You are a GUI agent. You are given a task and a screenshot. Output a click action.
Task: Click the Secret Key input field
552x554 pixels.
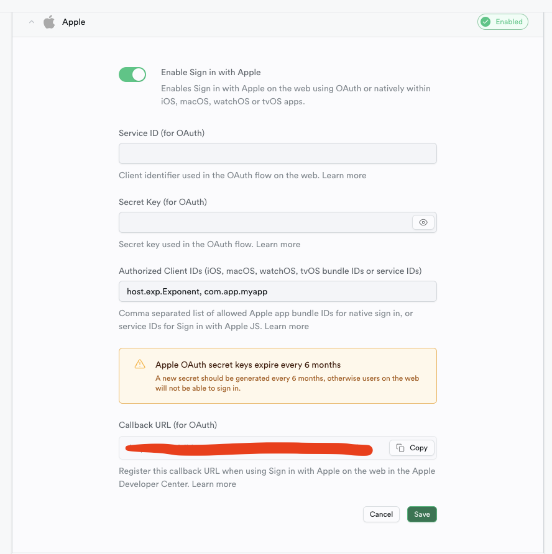point(261,222)
